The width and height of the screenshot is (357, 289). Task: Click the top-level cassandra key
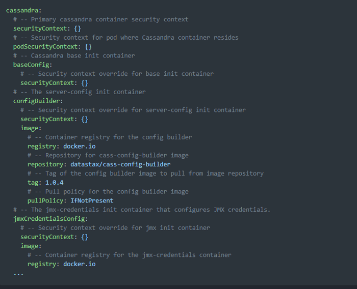(22, 11)
